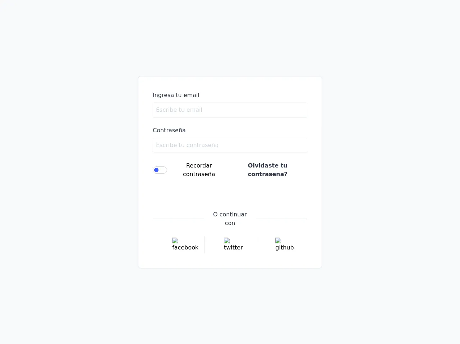Click the Facebook login icon
Image resolution: width=460 pixels, height=344 pixels.
tap(175, 240)
